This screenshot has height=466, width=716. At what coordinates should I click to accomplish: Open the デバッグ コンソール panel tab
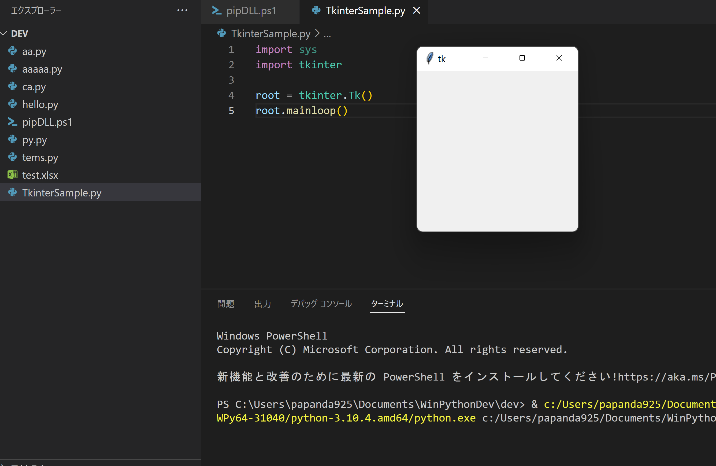(321, 304)
